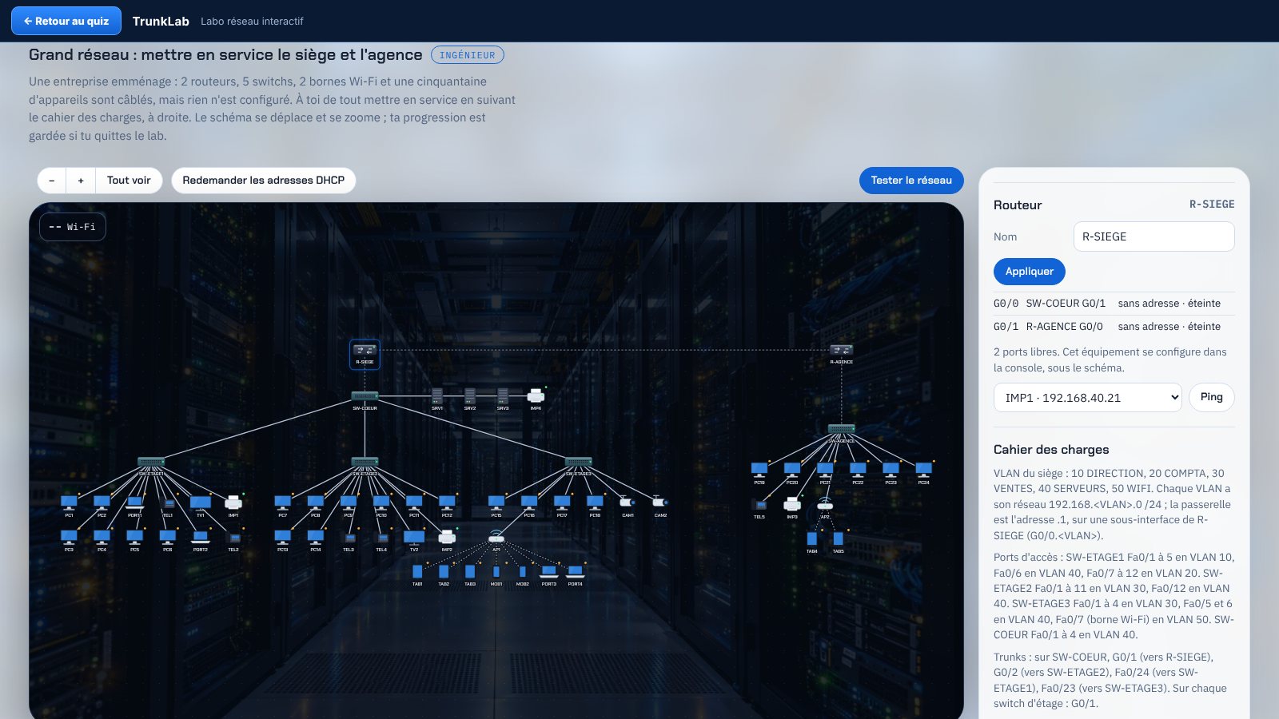Zoom in with the plus button
The width and height of the screenshot is (1279, 719).
[x=81, y=181]
